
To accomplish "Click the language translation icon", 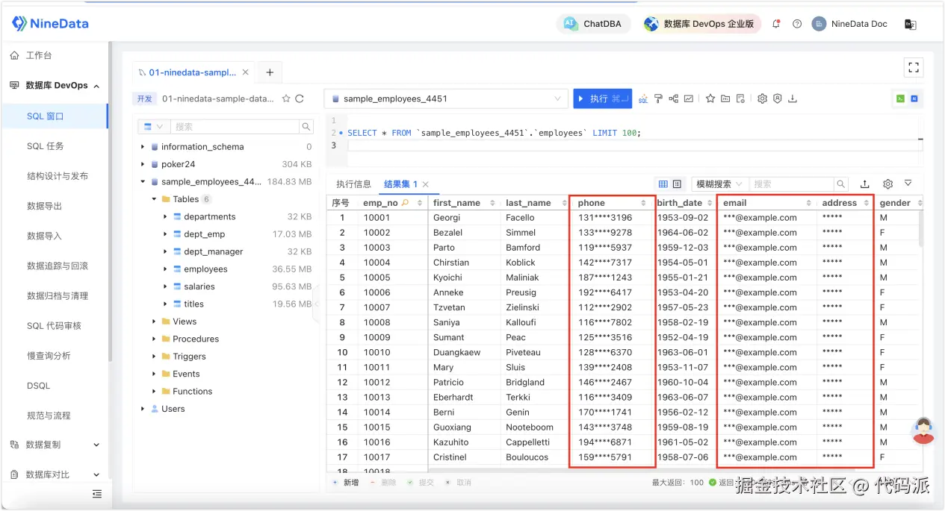I will tap(911, 24).
